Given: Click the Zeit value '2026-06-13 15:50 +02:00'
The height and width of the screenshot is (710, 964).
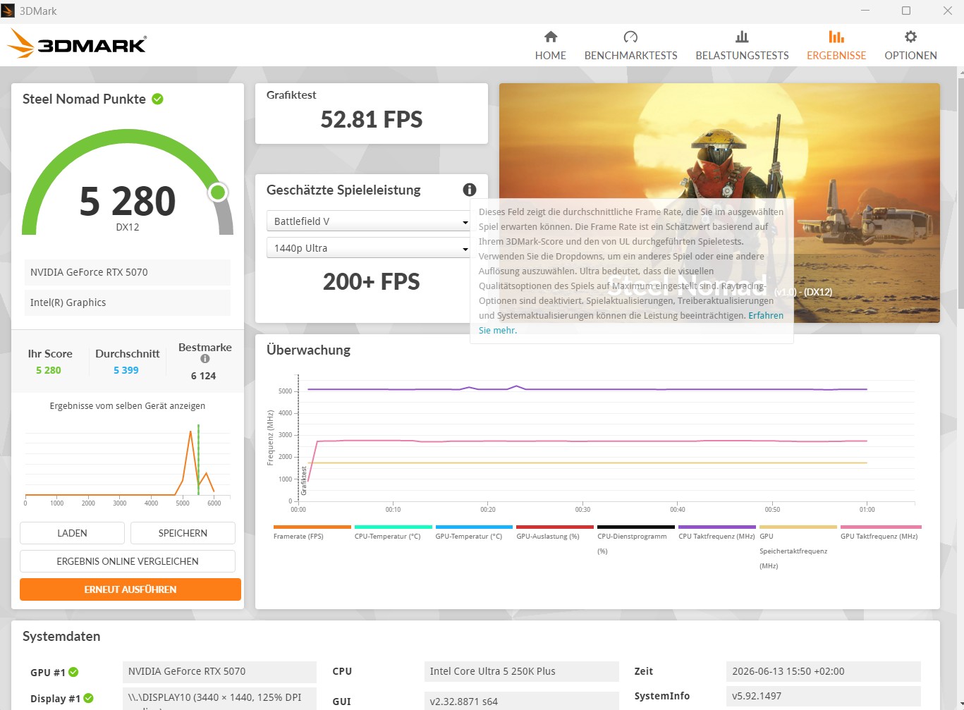Looking at the screenshot, I should pos(823,671).
